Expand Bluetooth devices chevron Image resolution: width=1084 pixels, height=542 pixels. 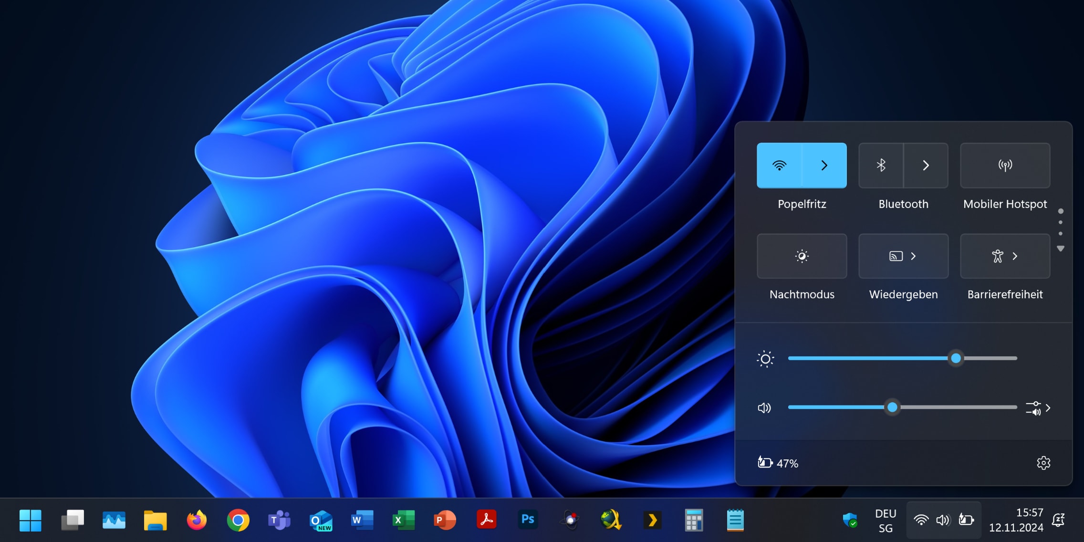926,165
